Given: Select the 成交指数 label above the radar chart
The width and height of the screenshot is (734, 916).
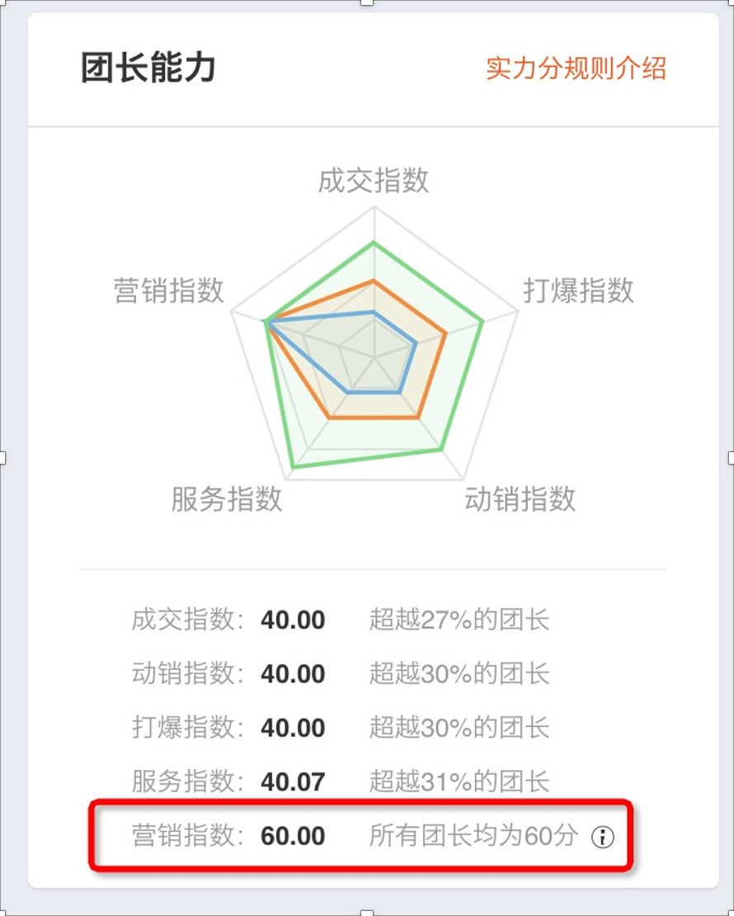Looking at the screenshot, I should (374, 181).
